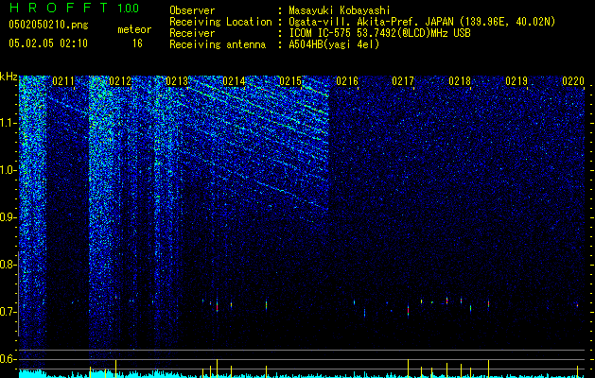Click the 0.6 kHz frequency axis label

coord(8,359)
